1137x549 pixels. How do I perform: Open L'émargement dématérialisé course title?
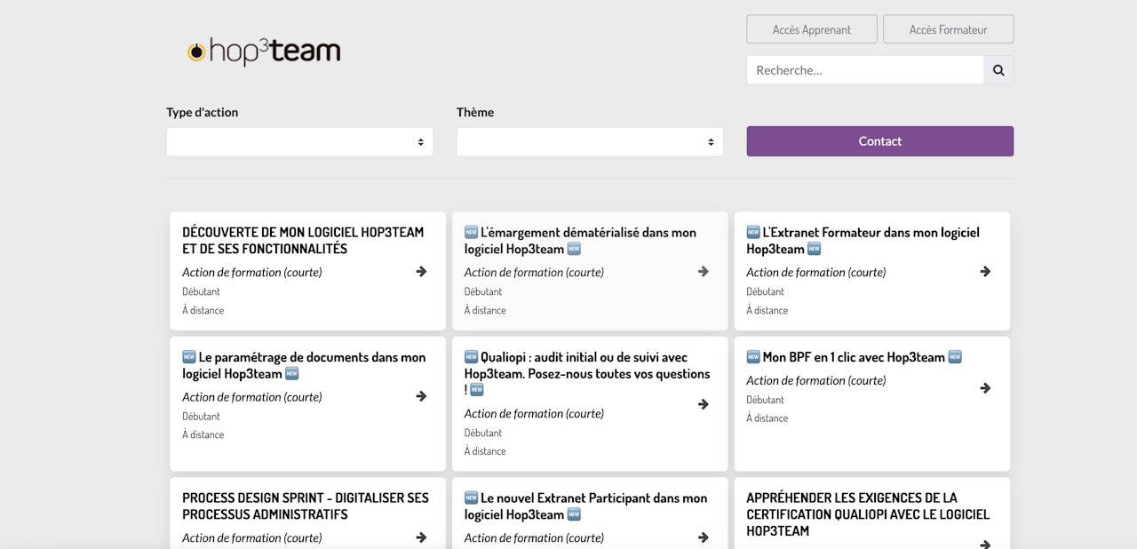(x=580, y=241)
